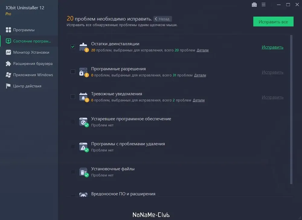Click the Action Center flag icon
This screenshot has height=220, width=302.
(8, 86)
